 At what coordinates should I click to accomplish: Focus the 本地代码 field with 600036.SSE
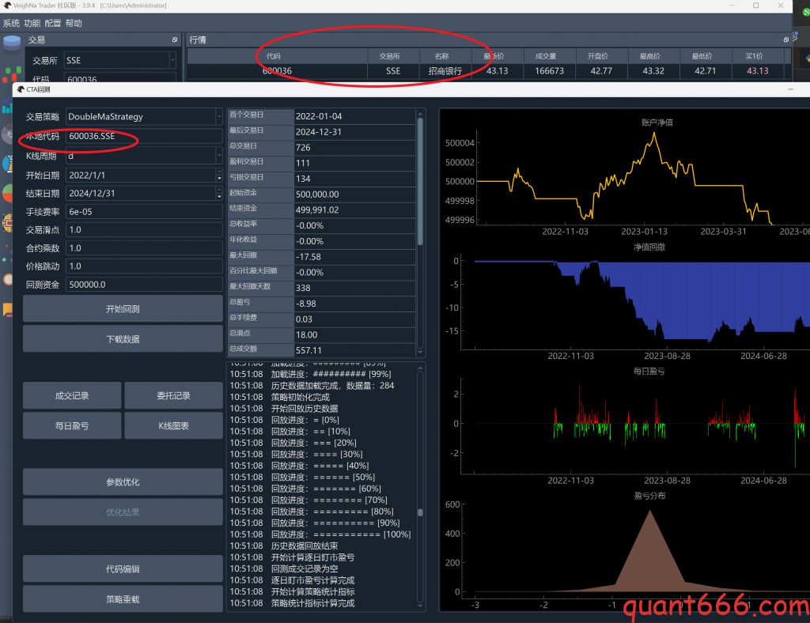tap(144, 136)
